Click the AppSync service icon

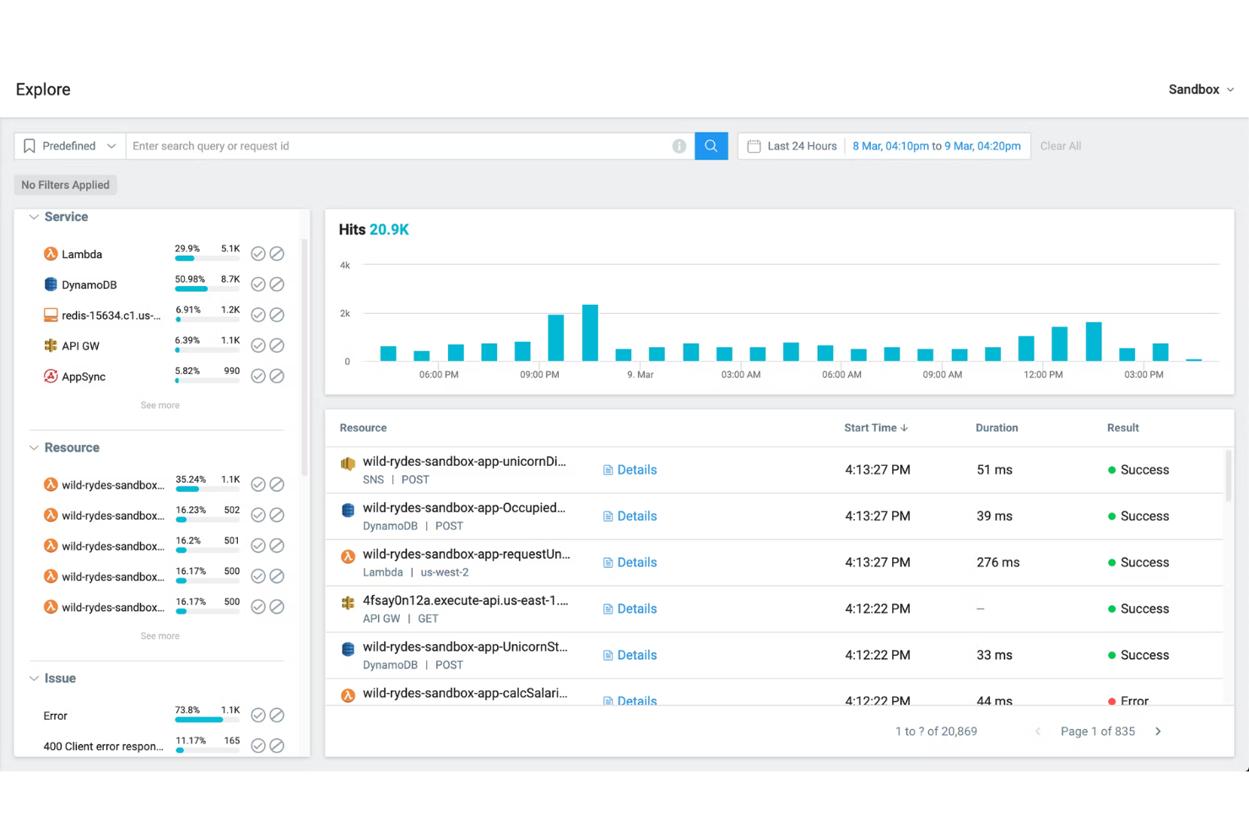[50, 376]
